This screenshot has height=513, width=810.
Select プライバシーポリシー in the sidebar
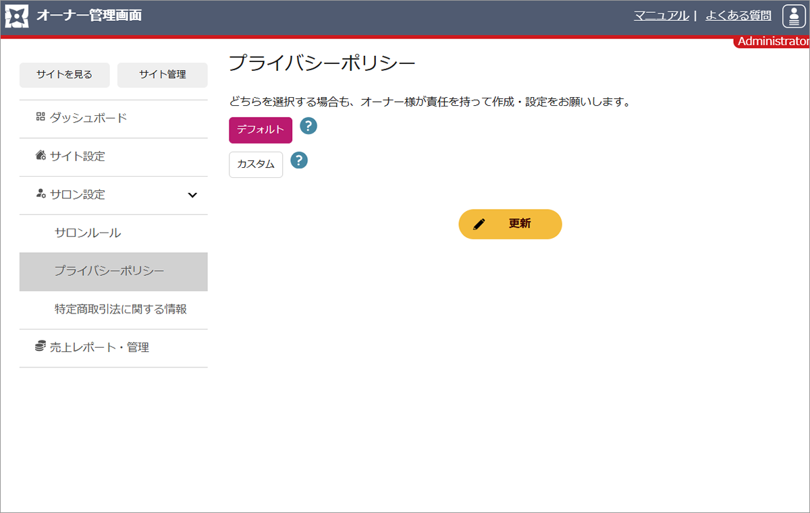(109, 272)
